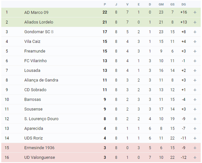Click the GS column header
Image resolution: width=202 pixels, height=163 pixels.
172,5
